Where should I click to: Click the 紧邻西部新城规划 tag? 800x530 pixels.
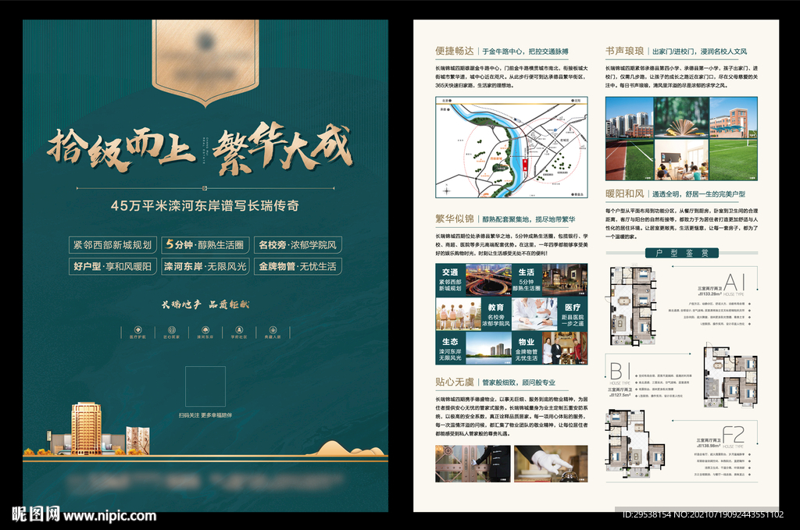(112, 244)
